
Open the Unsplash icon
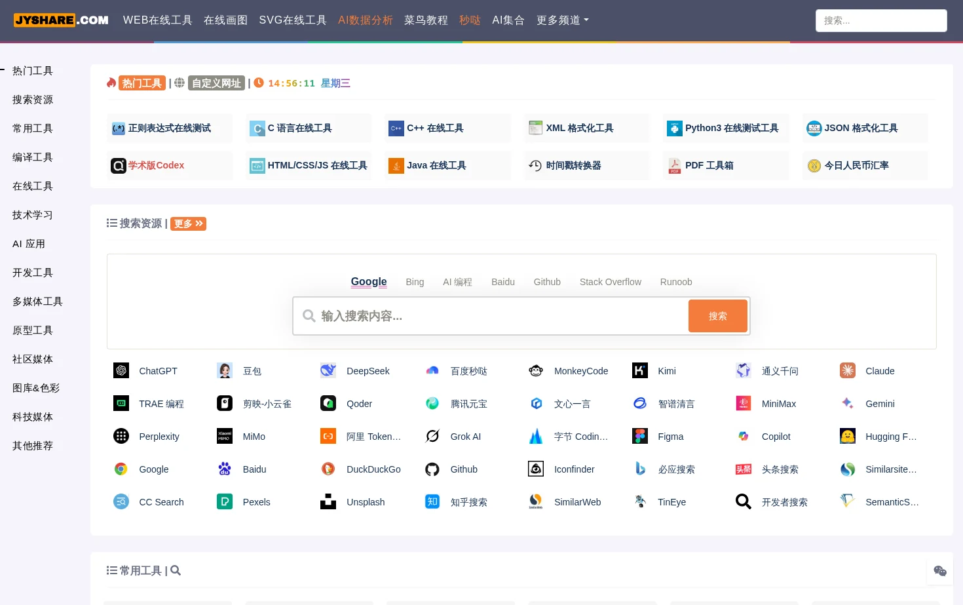coord(328,502)
